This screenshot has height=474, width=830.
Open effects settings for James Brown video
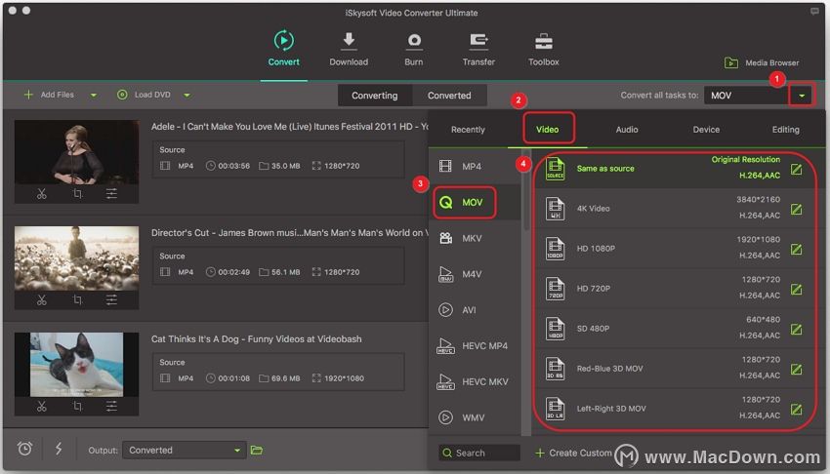click(x=111, y=300)
